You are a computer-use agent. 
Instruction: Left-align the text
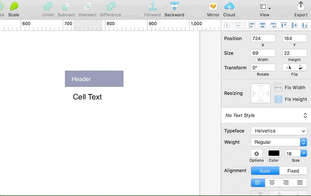[x=258, y=183]
